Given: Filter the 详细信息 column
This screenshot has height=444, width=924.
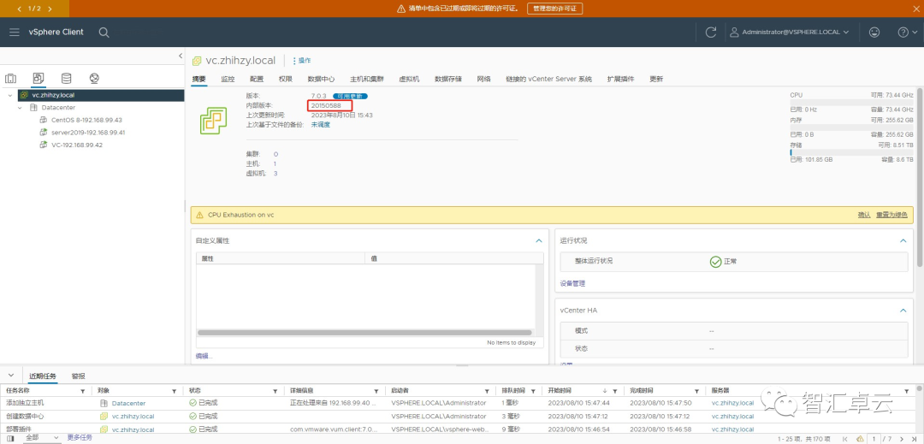Looking at the screenshot, I should tap(376, 391).
